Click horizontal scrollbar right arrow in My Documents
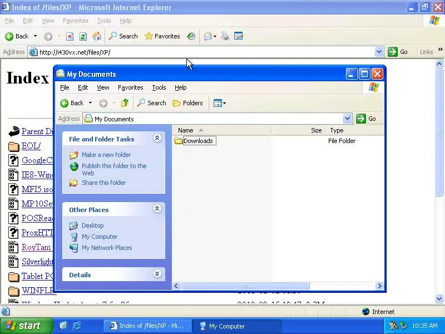 pos(379,286)
